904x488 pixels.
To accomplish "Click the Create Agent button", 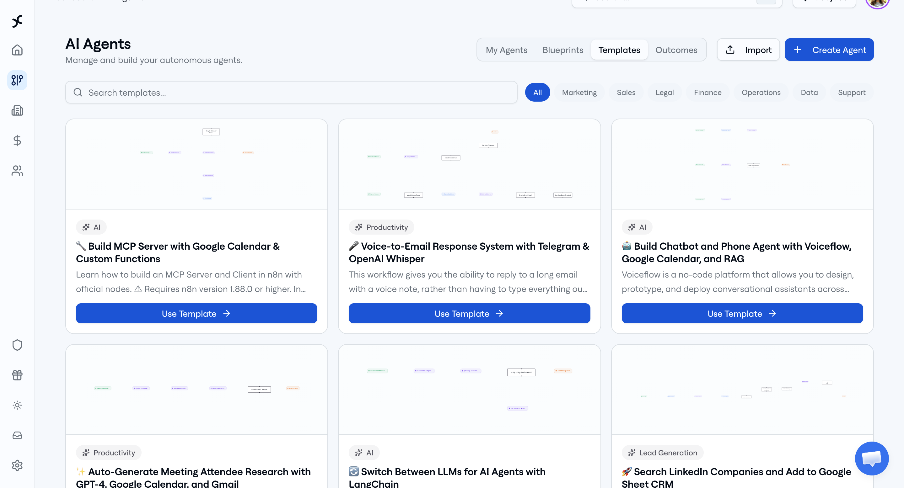I will click(829, 50).
